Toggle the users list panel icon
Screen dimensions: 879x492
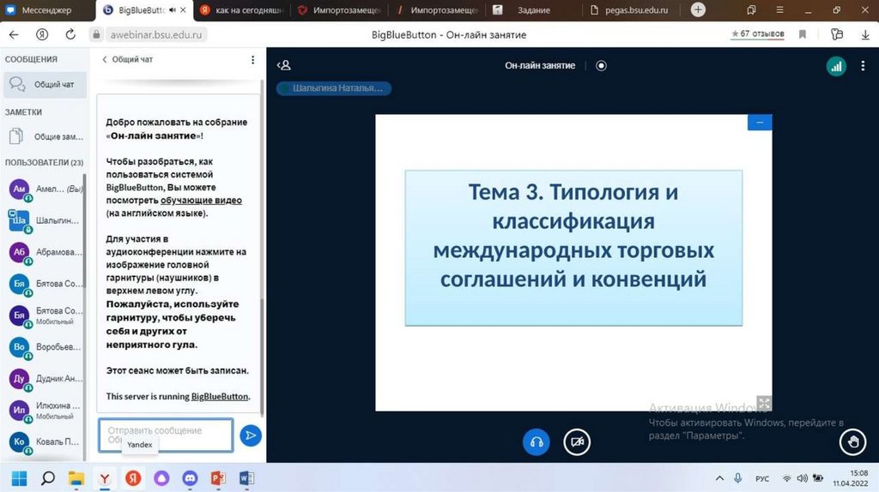283,65
